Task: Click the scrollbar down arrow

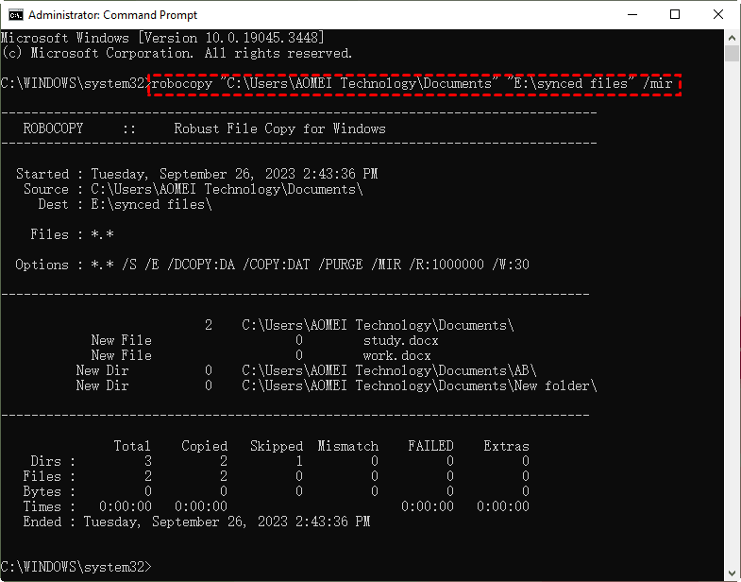Action: click(x=732, y=573)
